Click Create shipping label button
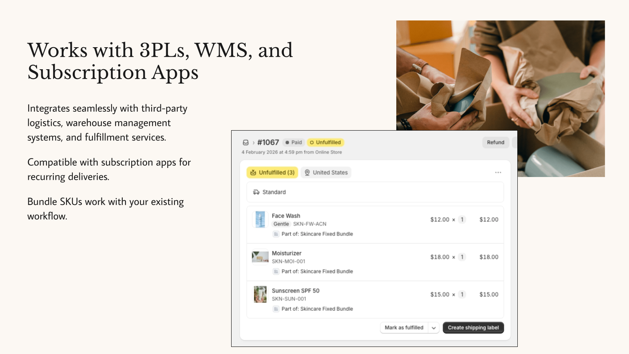 pyautogui.click(x=473, y=328)
